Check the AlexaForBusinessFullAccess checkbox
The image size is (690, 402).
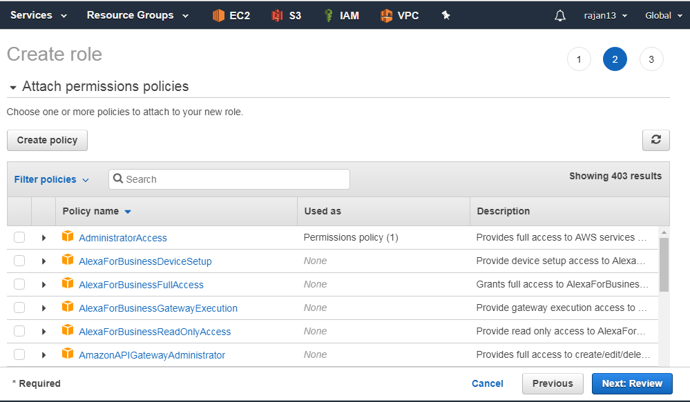click(x=19, y=284)
